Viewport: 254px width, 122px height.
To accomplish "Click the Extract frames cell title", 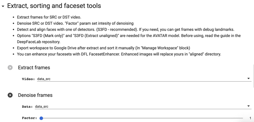I will tap(34, 68).
